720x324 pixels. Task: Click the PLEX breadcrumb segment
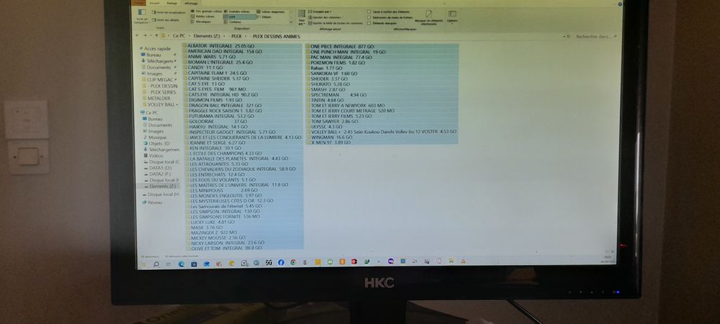[236, 36]
